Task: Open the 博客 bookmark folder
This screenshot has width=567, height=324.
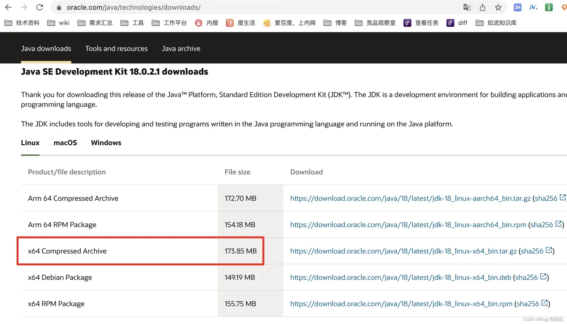Action: [x=335, y=23]
